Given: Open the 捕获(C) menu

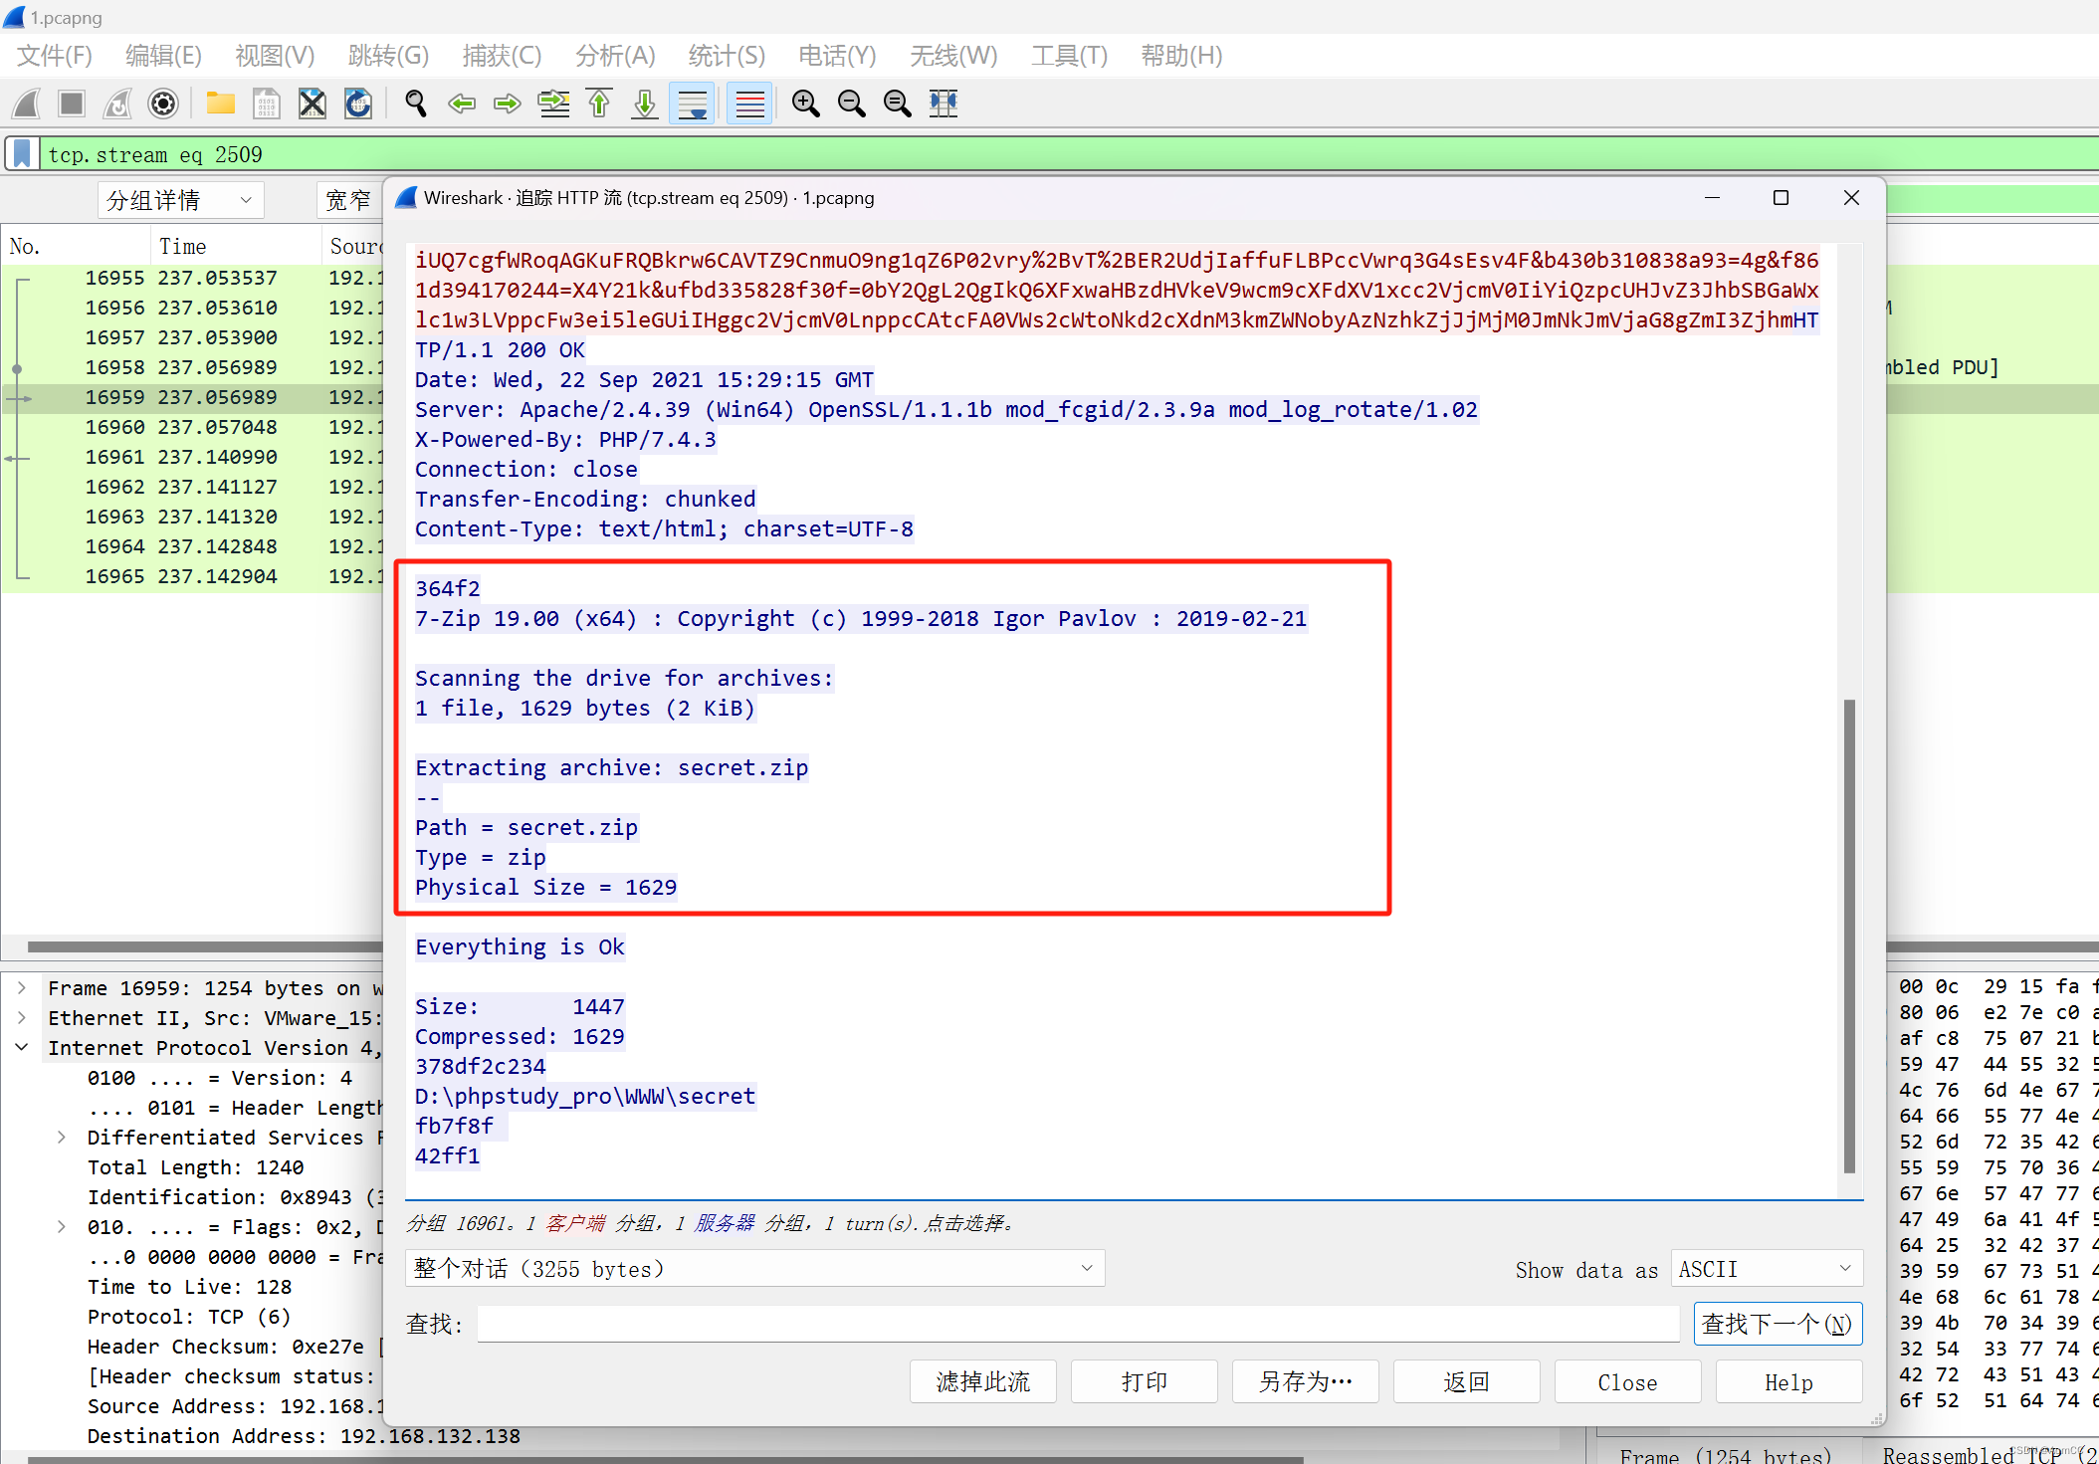Looking at the screenshot, I should pyautogui.click(x=503, y=56).
